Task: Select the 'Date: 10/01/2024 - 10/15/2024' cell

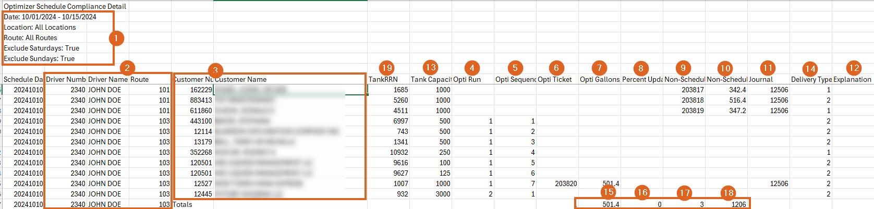Action: (x=50, y=17)
